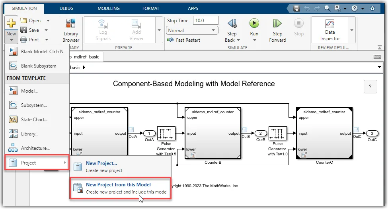Screen dimensions: 388x209
Task: Click the Stop Time input field
Action: (205, 21)
